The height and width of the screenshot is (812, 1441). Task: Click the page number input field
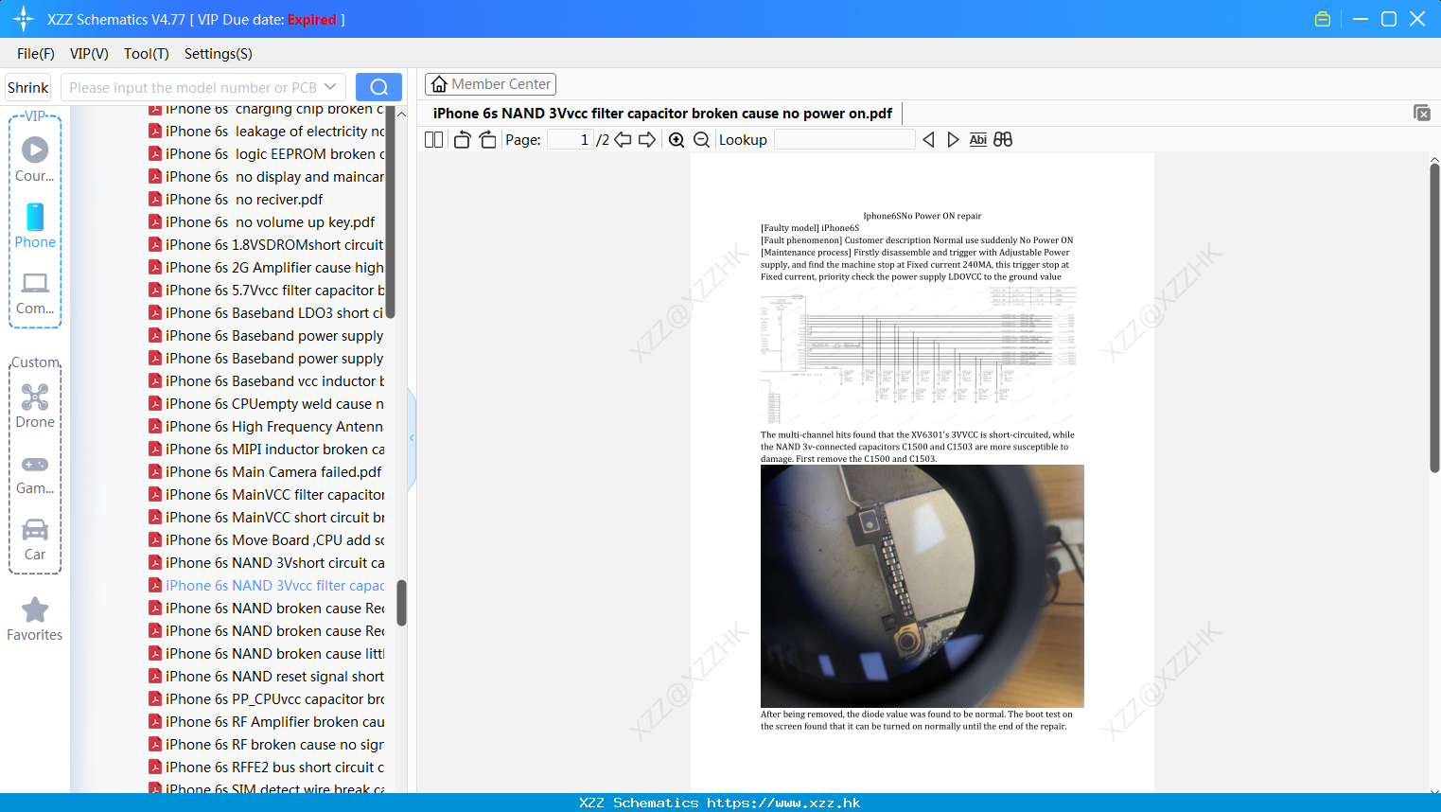click(571, 140)
